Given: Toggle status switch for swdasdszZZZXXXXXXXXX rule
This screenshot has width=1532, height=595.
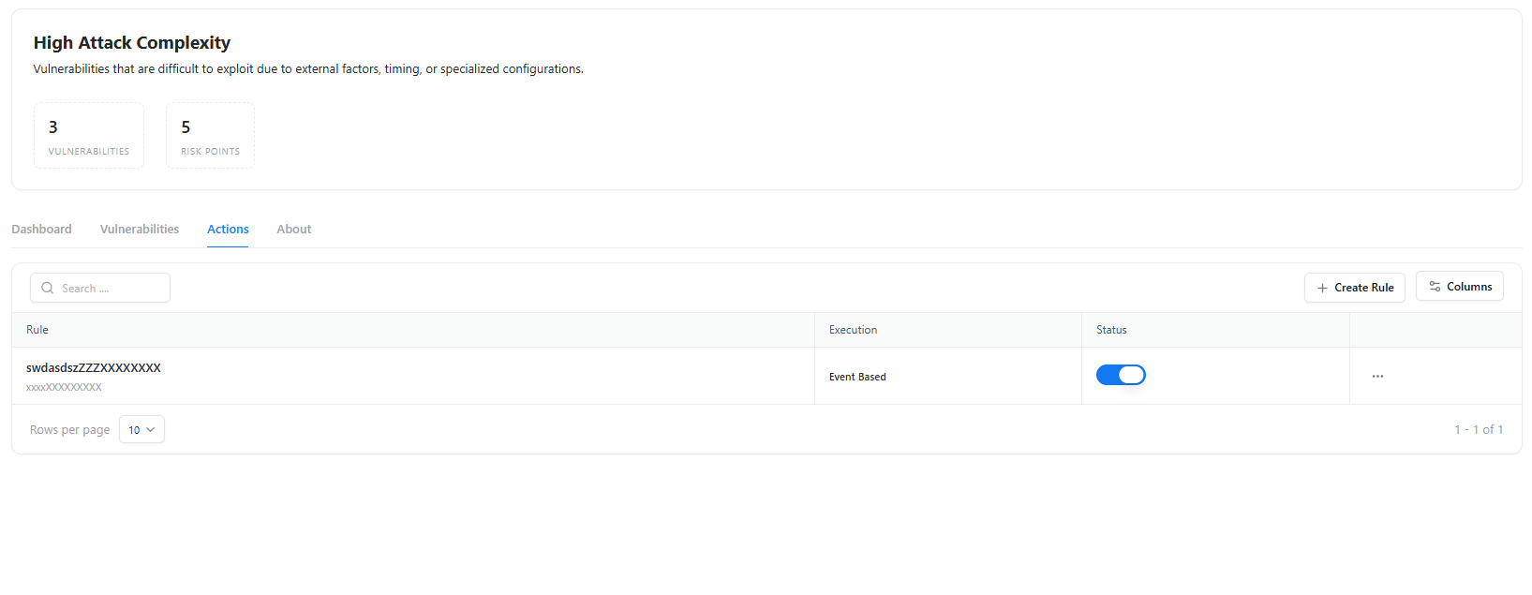Looking at the screenshot, I should coord(1121,375).
